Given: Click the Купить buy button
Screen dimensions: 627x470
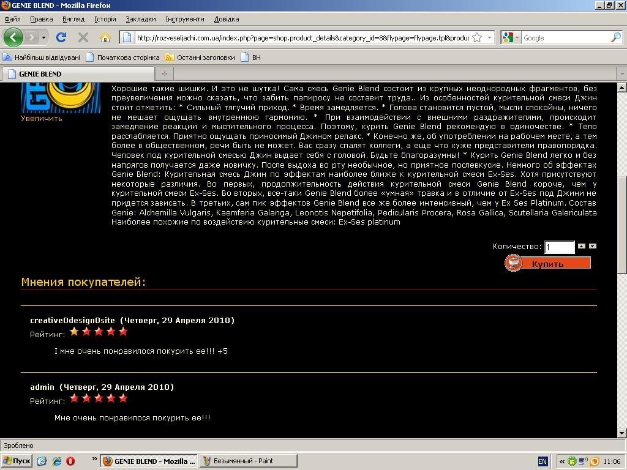Looking at the screenshot, I should click(548, 263).
